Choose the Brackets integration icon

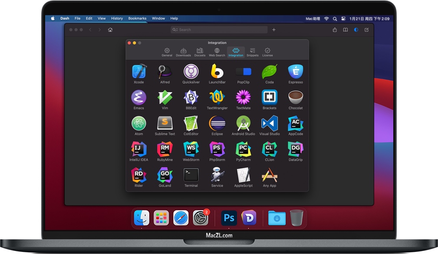tap(269, 97)
